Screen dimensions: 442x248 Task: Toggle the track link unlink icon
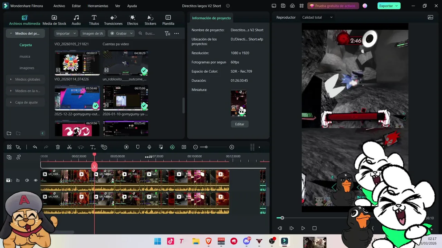[x=19, y=157]
